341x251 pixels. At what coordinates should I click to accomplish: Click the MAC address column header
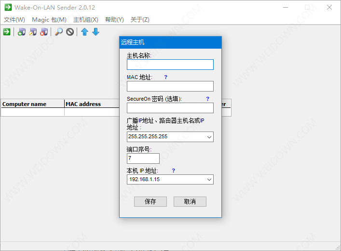pyautogui.click(x=92, y=104)
